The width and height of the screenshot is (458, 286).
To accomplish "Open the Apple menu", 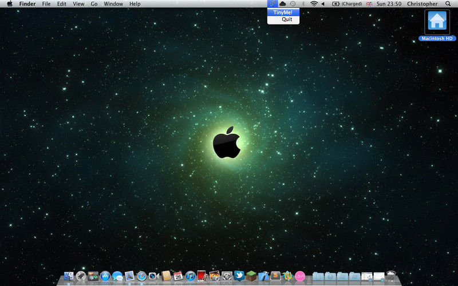I will pyautogui.click(x=10, y=4).
